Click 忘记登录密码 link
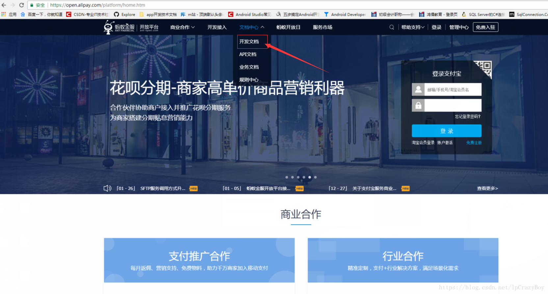 click(x=468, y=116)
